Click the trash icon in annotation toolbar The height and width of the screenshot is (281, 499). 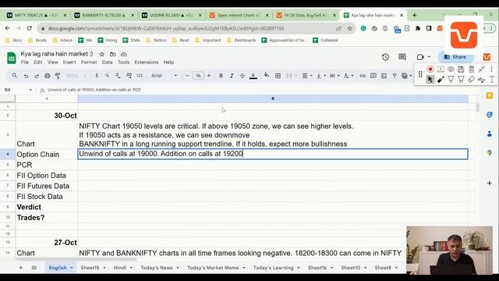click(x=471, y=69)
